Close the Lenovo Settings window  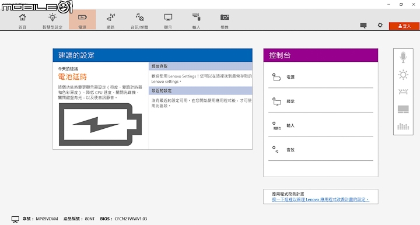pos(414,4)
